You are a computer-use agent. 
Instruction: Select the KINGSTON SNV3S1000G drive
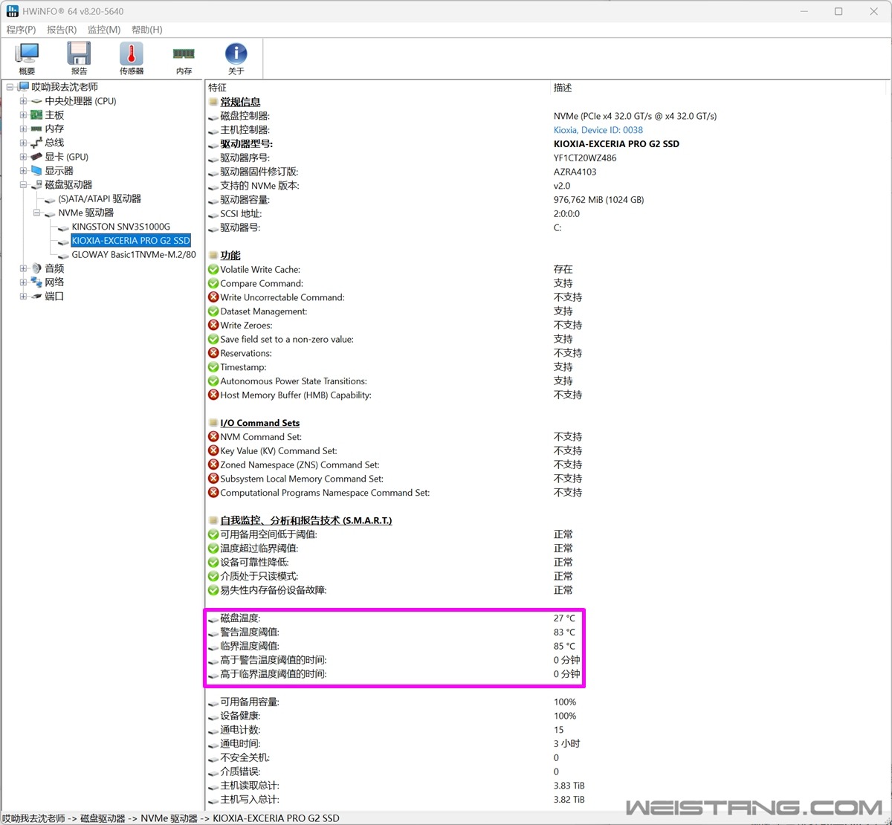point(120,227)
